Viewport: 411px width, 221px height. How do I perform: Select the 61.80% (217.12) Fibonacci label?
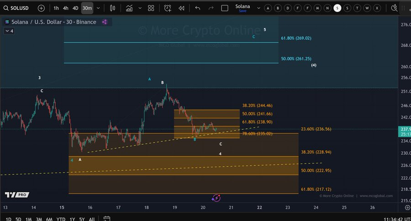[316, 189]
